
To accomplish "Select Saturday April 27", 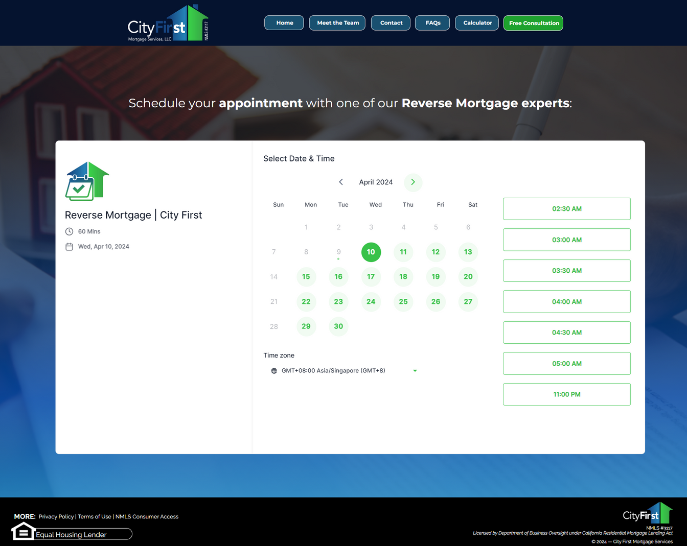I will coord(468,302).
